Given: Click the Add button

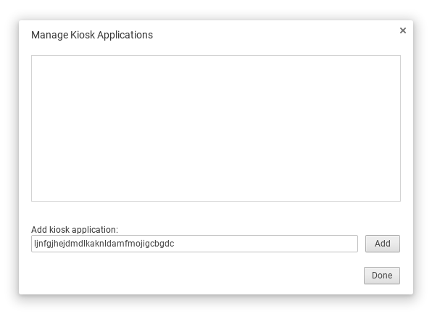Looking at the screenshot, I should (383, 244).
